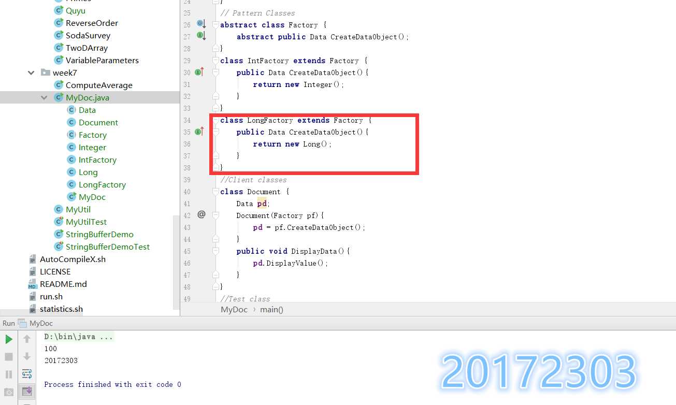Select the Data class node
Image resolution: width=676 pixels, height=405 pixels.
[x=87, y=110]
